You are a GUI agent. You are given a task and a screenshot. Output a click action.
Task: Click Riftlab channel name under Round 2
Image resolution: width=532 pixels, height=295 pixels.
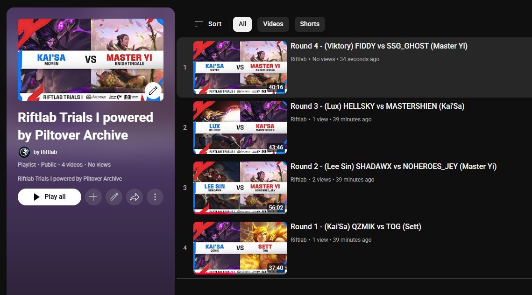point(298,180)
